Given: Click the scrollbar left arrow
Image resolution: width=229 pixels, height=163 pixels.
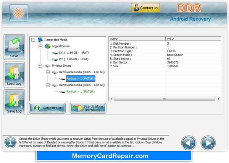Looking at the screenshot, I should (x=111, y=99).
